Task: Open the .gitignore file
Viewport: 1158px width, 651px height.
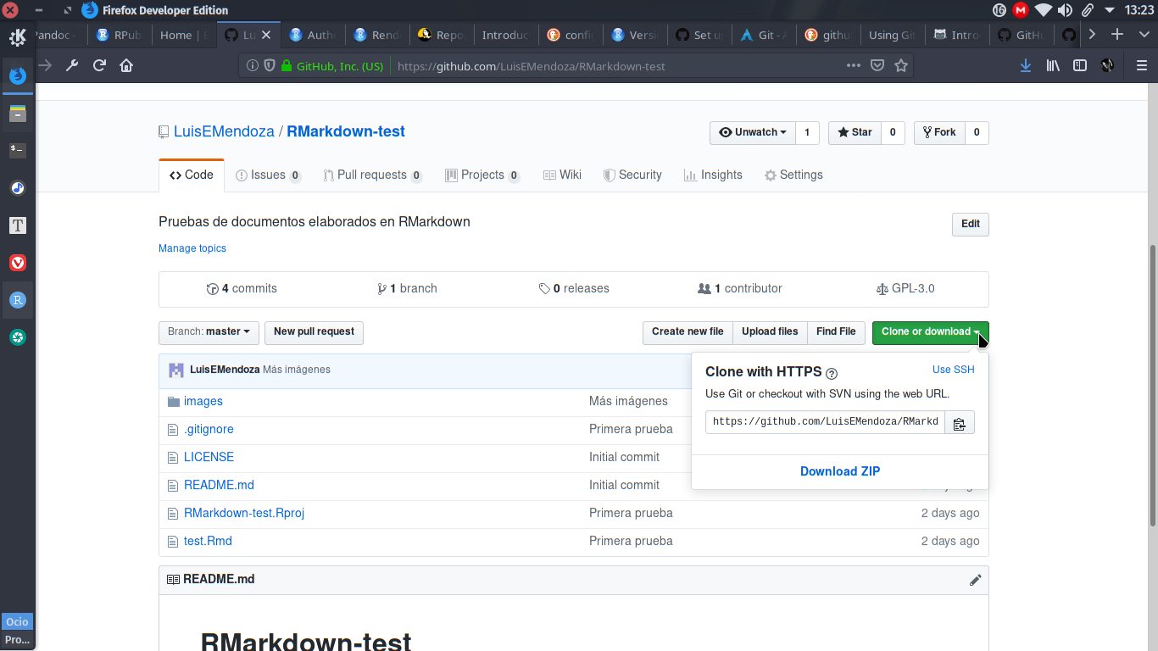Action: pyautogui.click(x=209, y=429)
